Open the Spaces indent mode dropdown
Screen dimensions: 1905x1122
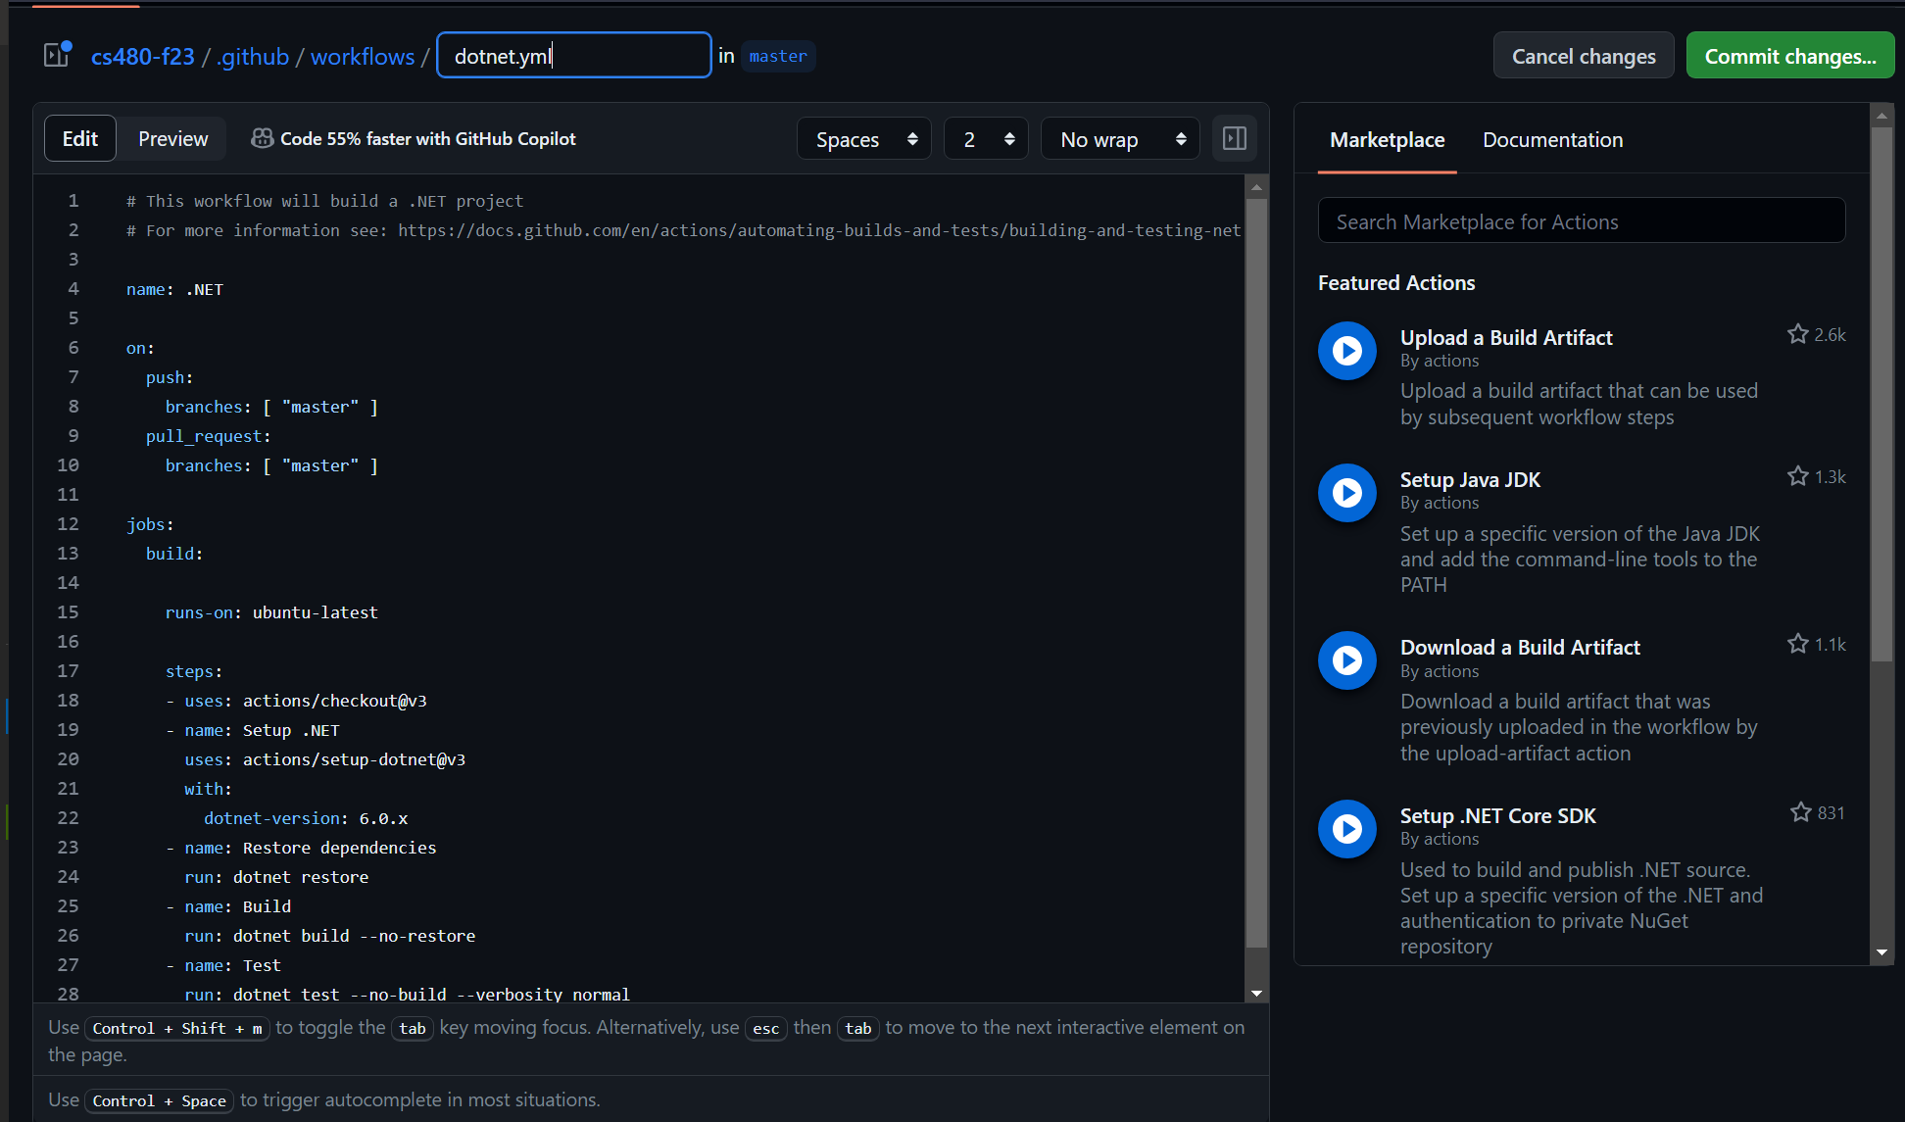click(x=863, y=139)
